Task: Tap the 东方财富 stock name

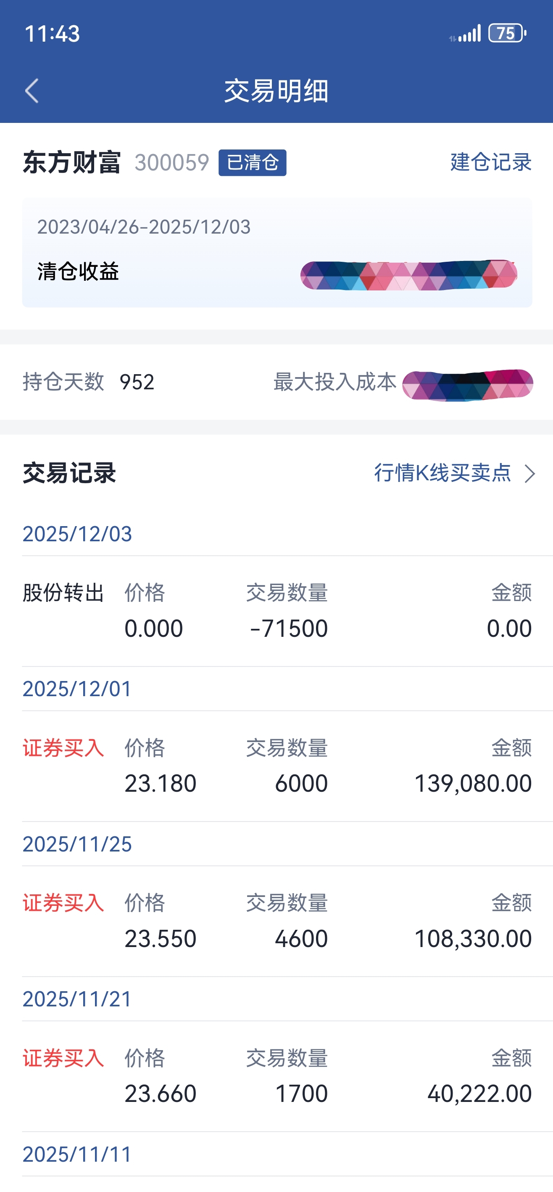Action: pos(71,162)
